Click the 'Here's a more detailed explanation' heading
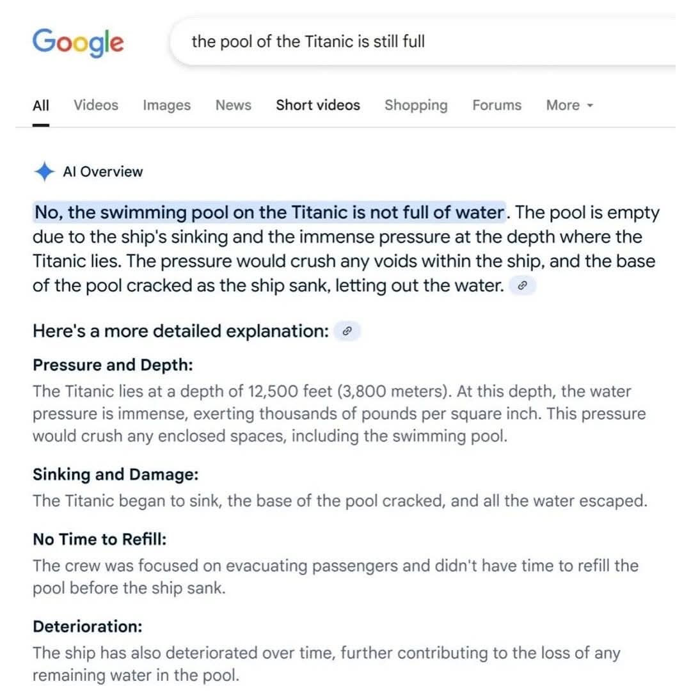The image size is (691, 691). [180, 331]
